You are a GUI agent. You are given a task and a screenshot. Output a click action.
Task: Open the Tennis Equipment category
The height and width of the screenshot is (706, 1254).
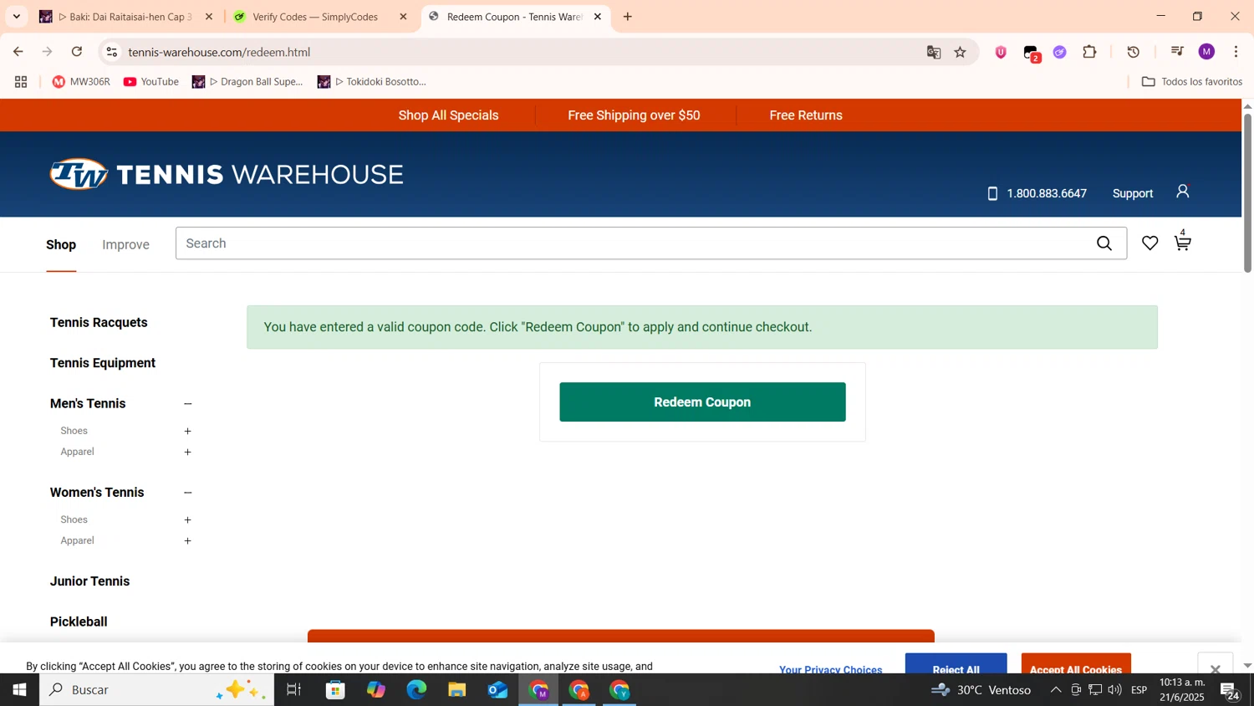coord(103,363)
